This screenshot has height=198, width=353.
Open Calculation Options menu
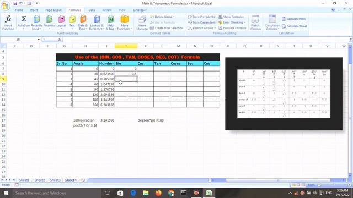coord(272,23)
